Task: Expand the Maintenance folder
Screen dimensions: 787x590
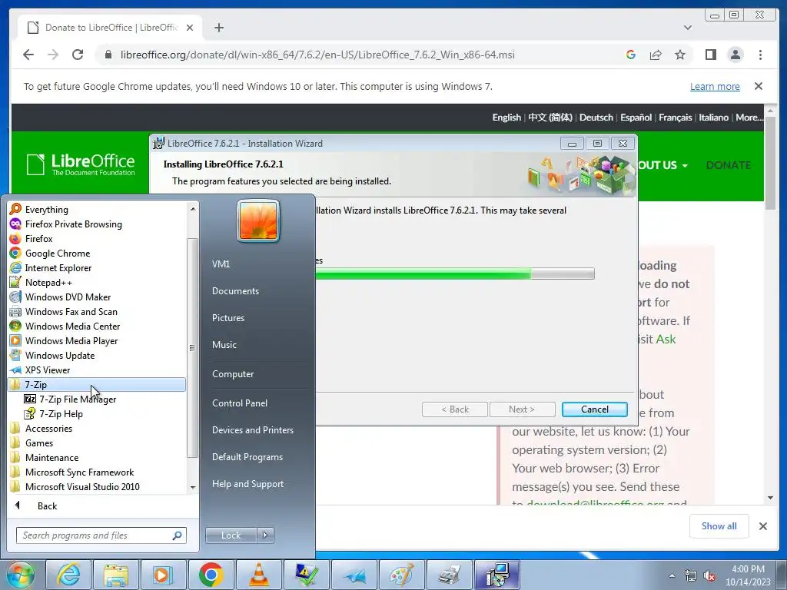Action: point(51,458)
